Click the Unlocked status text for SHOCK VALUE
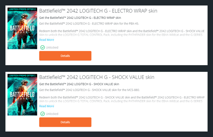This screenshot has height=137, width=213. (x=52, y=114)
